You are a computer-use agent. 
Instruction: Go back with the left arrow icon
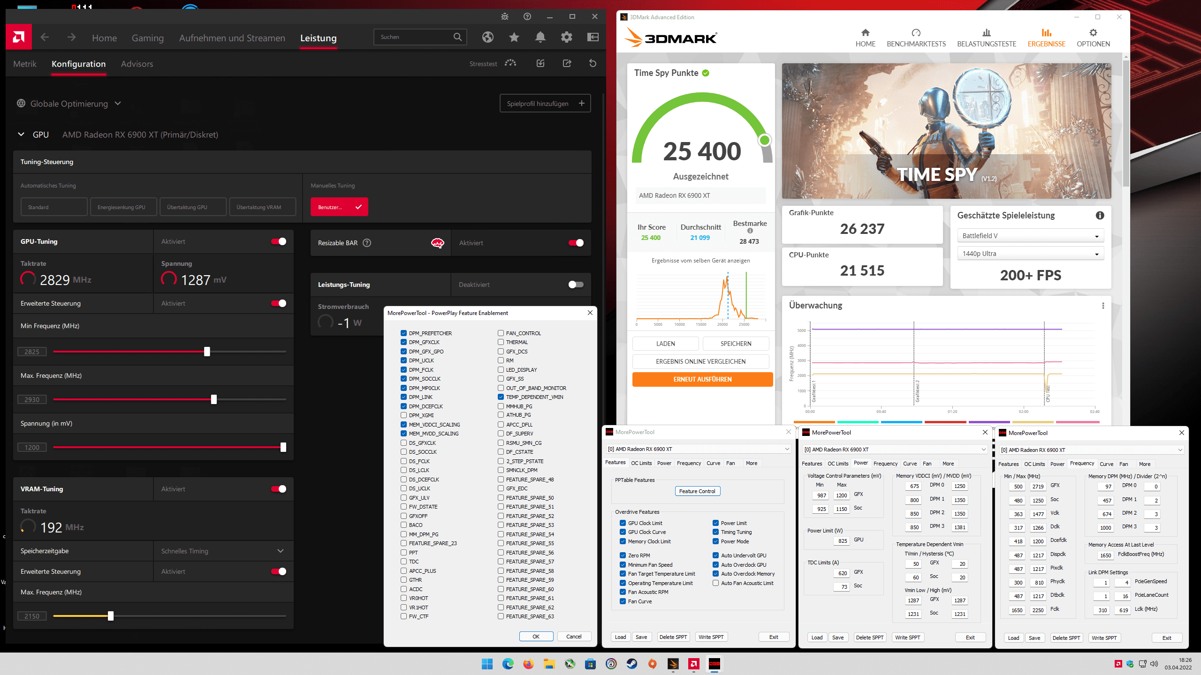pyautogui.click(x=45, y=37)
